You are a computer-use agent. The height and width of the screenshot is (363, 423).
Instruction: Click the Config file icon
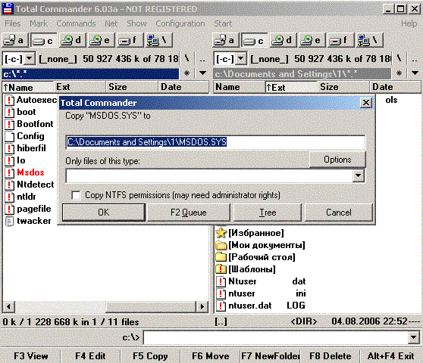[9, 136]
